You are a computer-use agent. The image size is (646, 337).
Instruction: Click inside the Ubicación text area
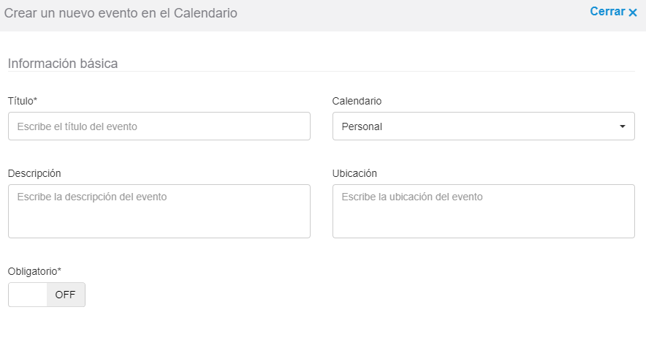pos(483,211)
